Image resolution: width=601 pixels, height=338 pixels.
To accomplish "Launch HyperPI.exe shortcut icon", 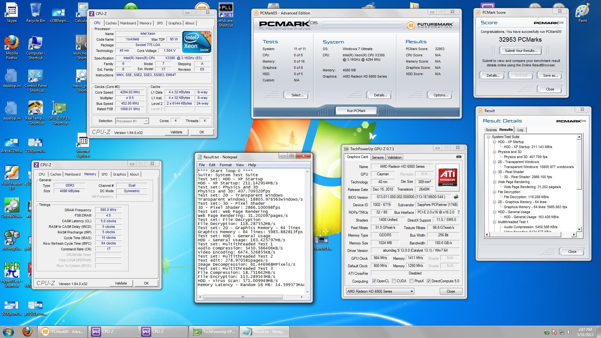I will pos(12,275).
